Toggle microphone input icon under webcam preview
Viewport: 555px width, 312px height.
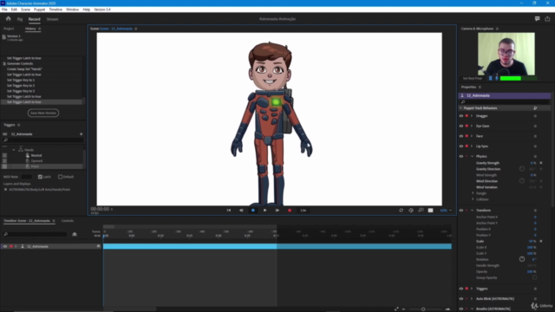coord(497,78)
